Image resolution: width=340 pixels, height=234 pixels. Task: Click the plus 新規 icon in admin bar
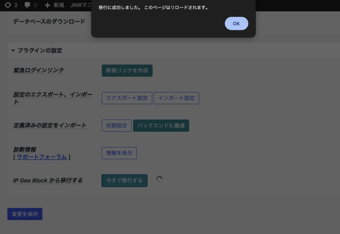(47, 5)
